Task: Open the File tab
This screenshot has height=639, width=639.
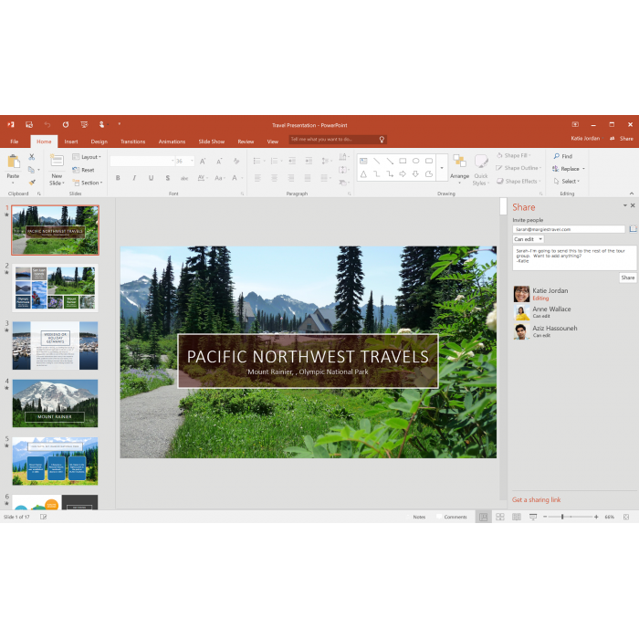Action: 15,141
